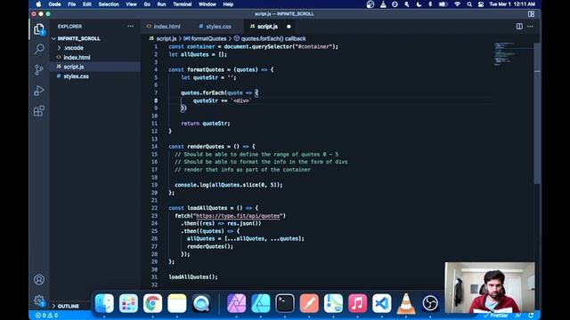570x320 pixels.
Task: Open Visual Studio Code Dock icon
Action: tap(381, 303)
